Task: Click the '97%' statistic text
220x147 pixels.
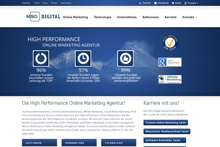Action: [x=83, y=70]
